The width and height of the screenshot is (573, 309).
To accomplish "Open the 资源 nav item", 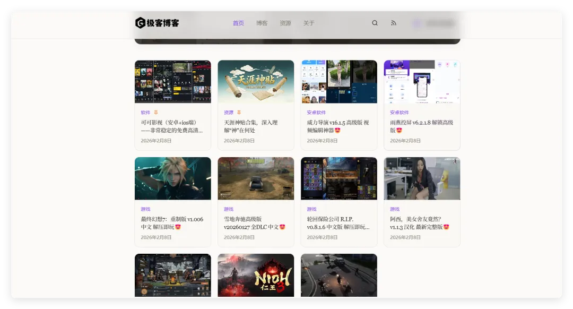I will coord(285,23).
